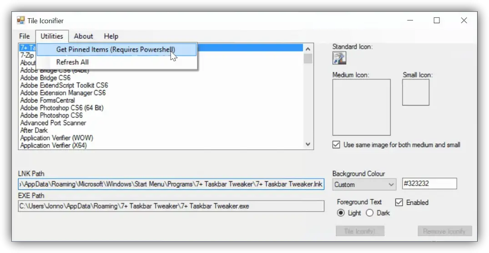Select Application Verifier (X64) entry
This screenshot has height=253, width=489.
(161, 145)
